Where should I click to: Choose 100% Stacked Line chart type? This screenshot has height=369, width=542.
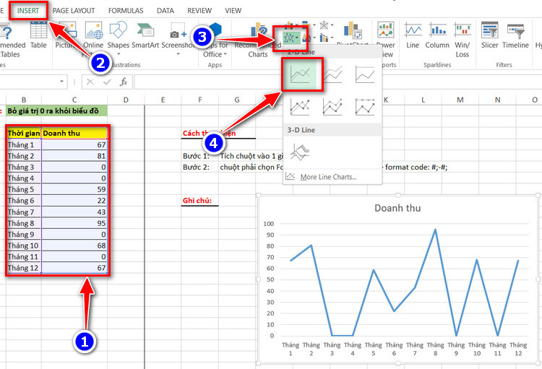click(x=365, y=74)
